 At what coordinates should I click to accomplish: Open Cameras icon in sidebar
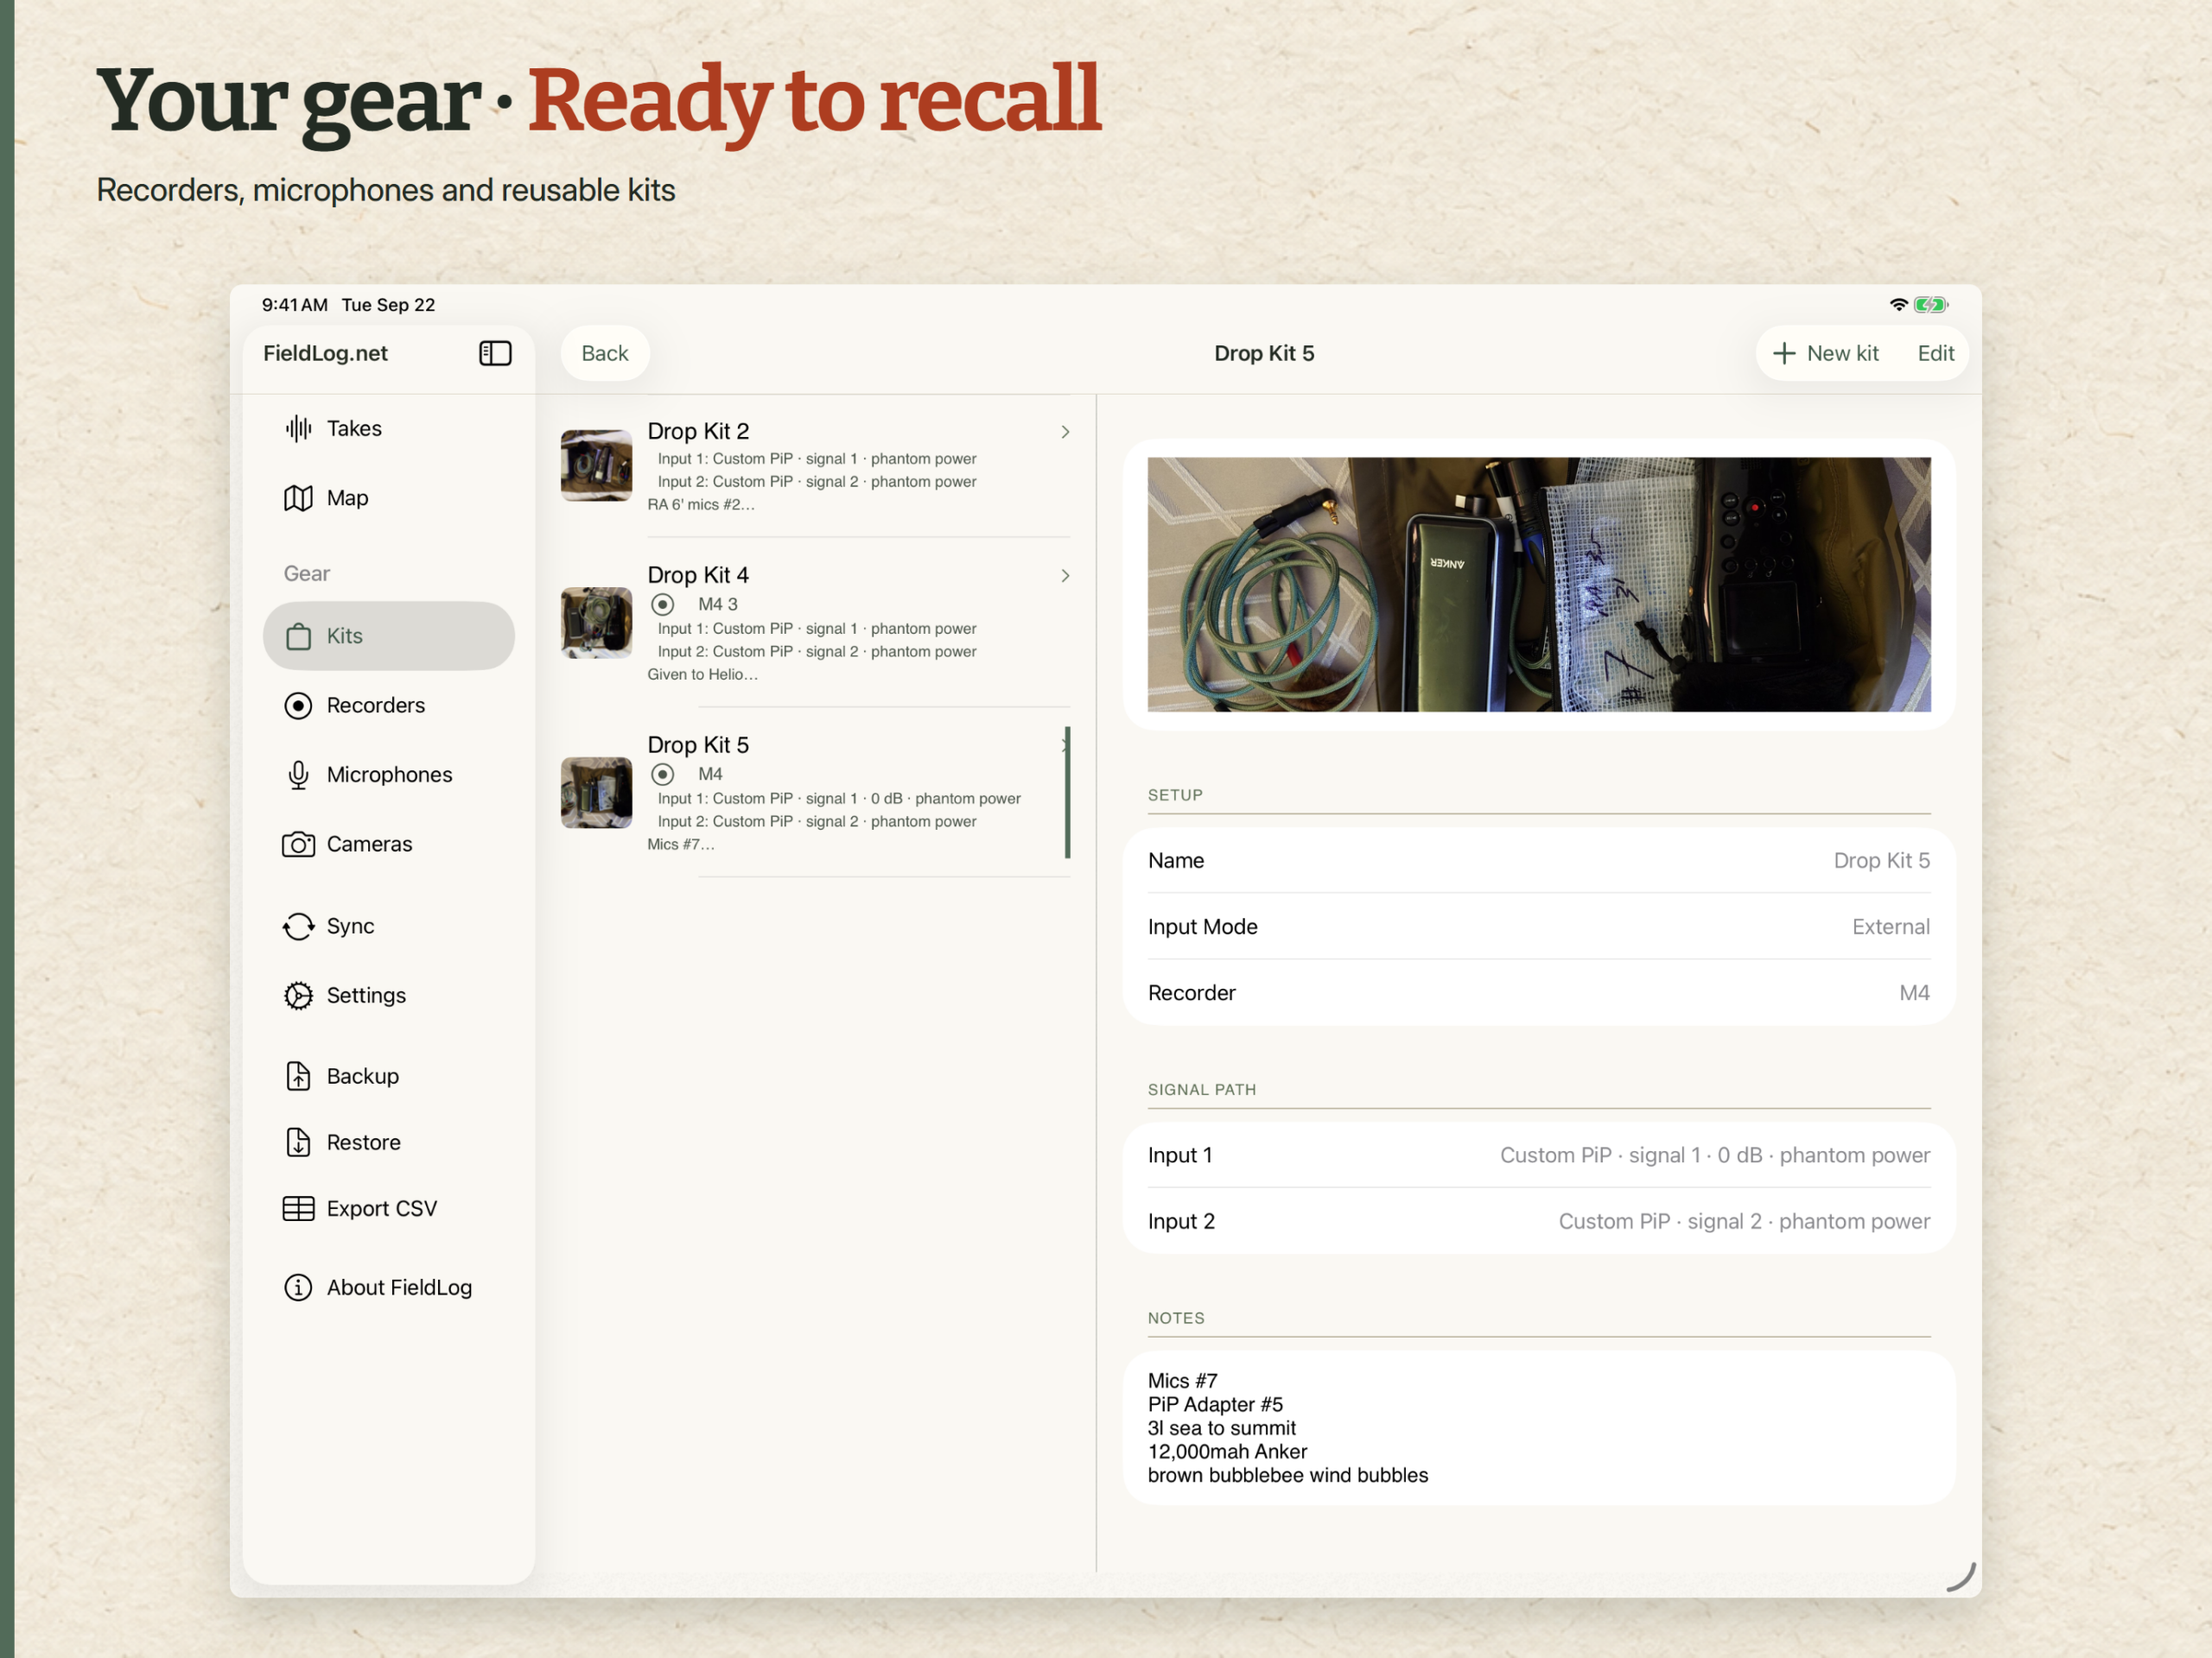pyautogui.click(x=298, y=845)
